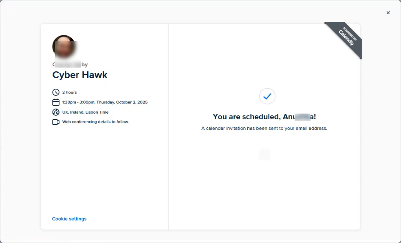Click the You are scheduled heading
The height and width of the screenshot is (243, 401).
pos(264,117)
